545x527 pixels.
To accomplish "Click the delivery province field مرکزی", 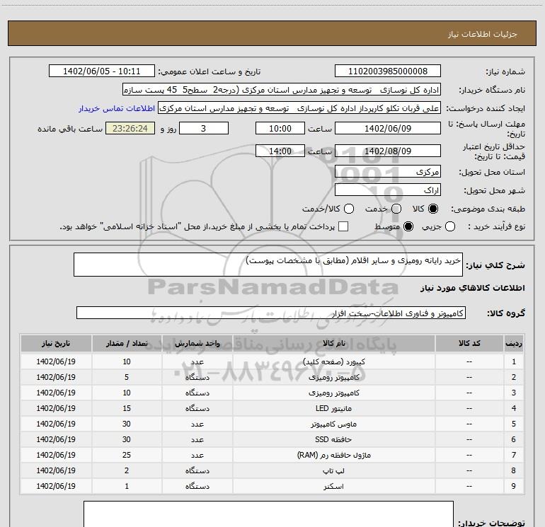I will pos(388,172).
